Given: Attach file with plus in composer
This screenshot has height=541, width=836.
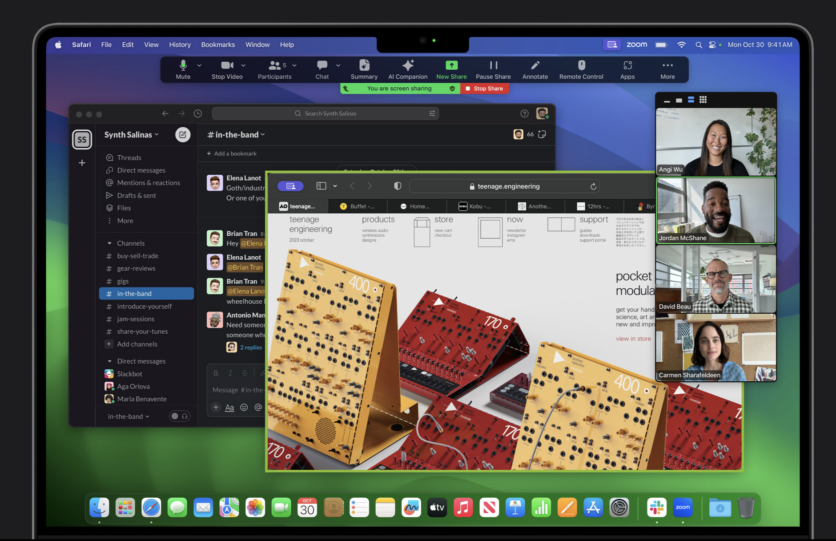Looking at the screenshot, I should (x=216, y=407).
